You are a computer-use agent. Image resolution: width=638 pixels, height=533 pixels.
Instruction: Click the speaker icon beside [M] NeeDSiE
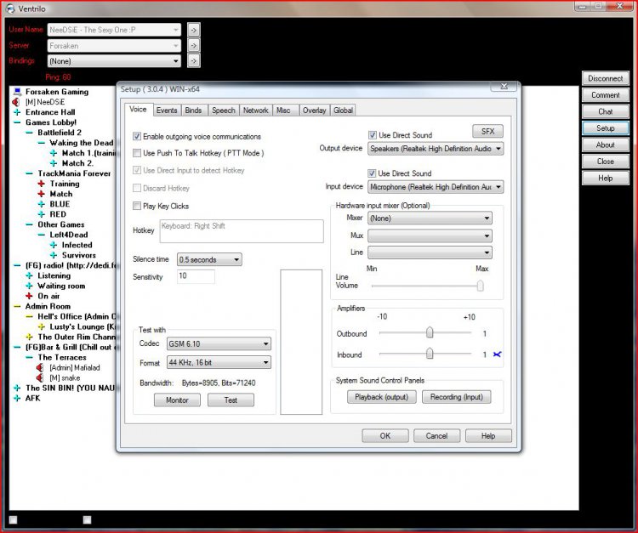tap(16, 102)
